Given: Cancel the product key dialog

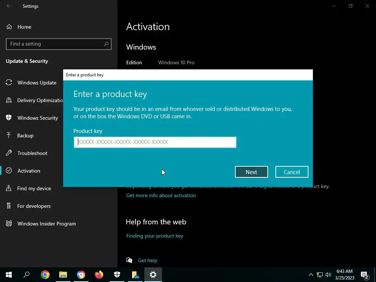Looking at the screenshot, I should (x=292, y=172).
